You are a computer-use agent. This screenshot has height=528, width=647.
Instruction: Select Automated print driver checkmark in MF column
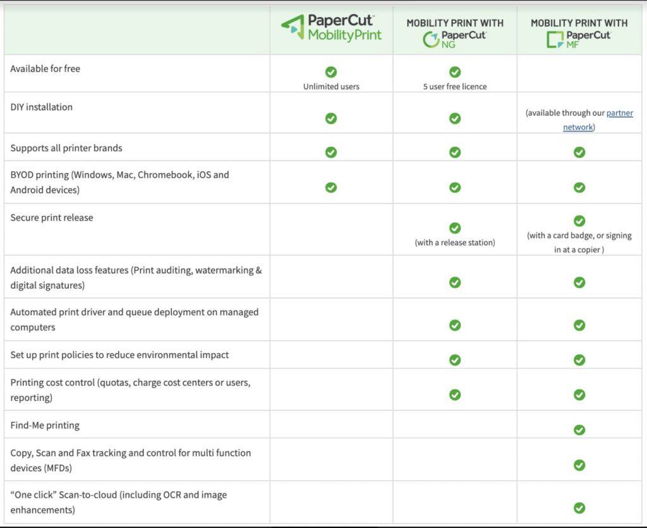tap(579, 325)
